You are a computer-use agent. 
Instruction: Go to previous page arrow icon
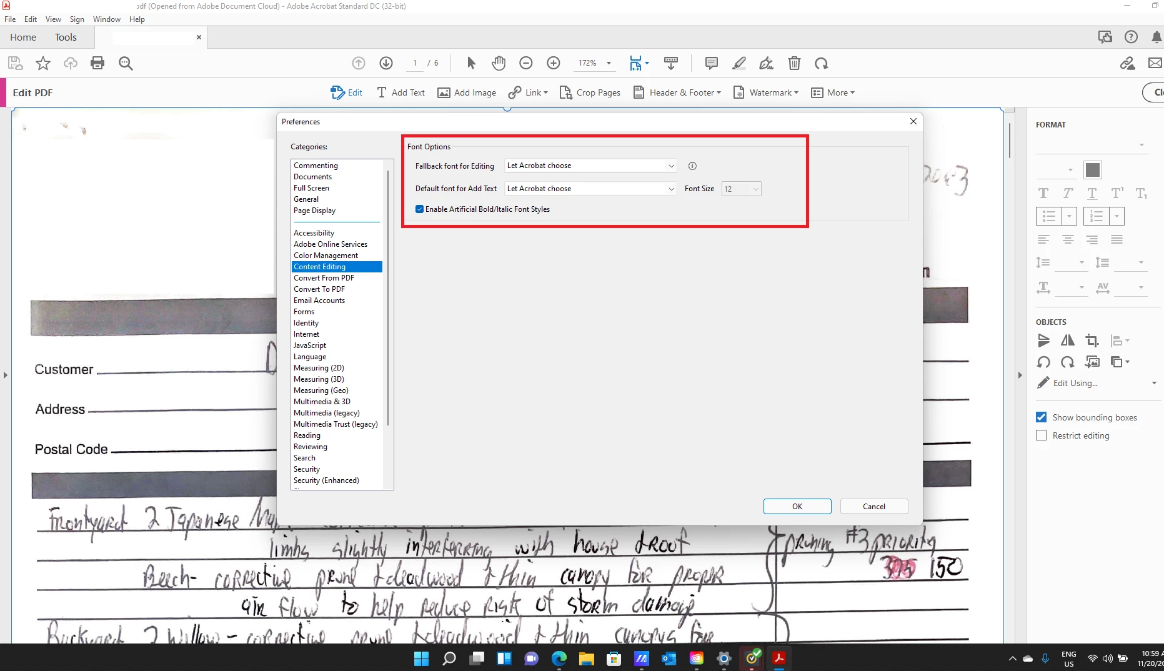pos(359,63)
